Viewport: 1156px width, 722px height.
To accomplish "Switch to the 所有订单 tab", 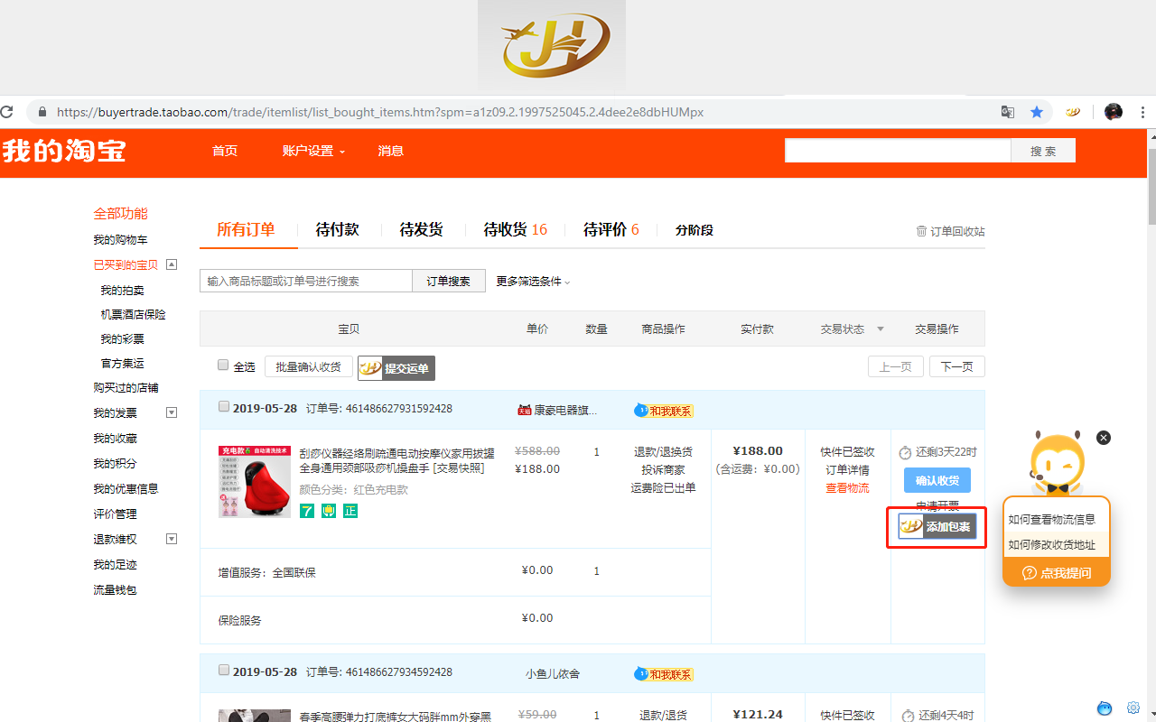I will 246,230.
